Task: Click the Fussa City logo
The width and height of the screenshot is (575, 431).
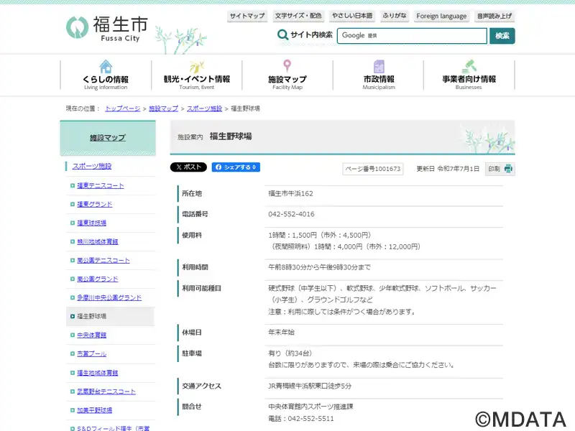Action: [x=106, y=27]
